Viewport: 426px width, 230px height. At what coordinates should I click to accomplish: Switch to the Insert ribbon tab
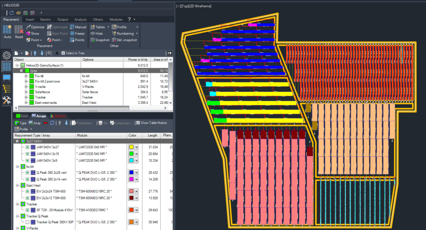tap(30, 20)
